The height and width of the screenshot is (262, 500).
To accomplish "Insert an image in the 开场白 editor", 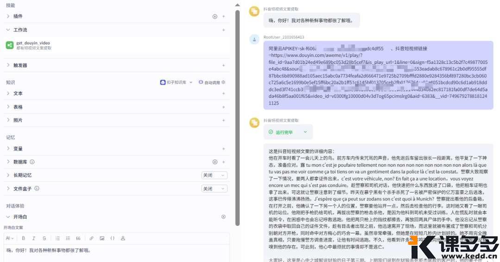I will click(102, 238).
